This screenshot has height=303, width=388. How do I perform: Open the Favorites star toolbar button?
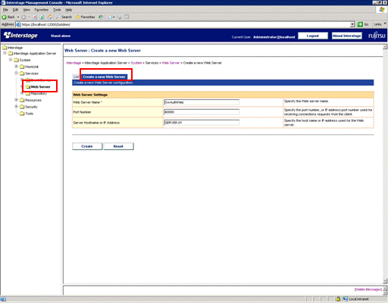86,17
